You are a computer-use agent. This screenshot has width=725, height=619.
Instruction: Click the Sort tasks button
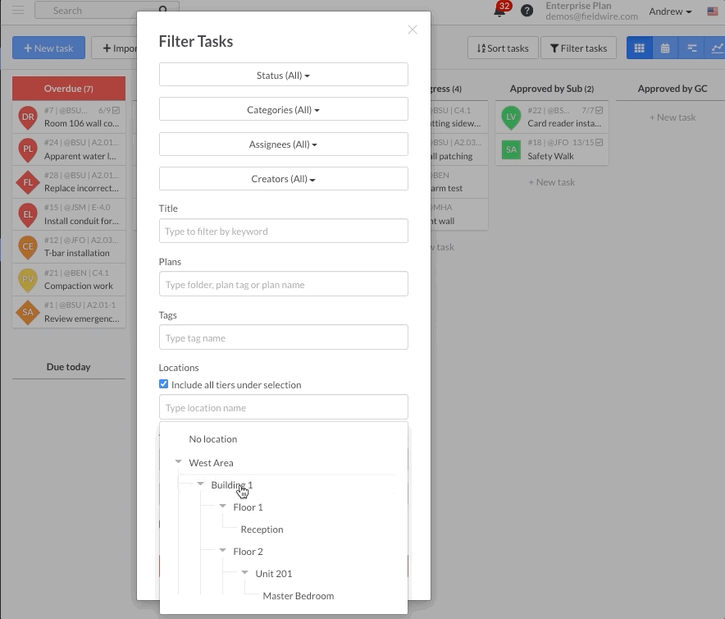[x=503, y=48]
